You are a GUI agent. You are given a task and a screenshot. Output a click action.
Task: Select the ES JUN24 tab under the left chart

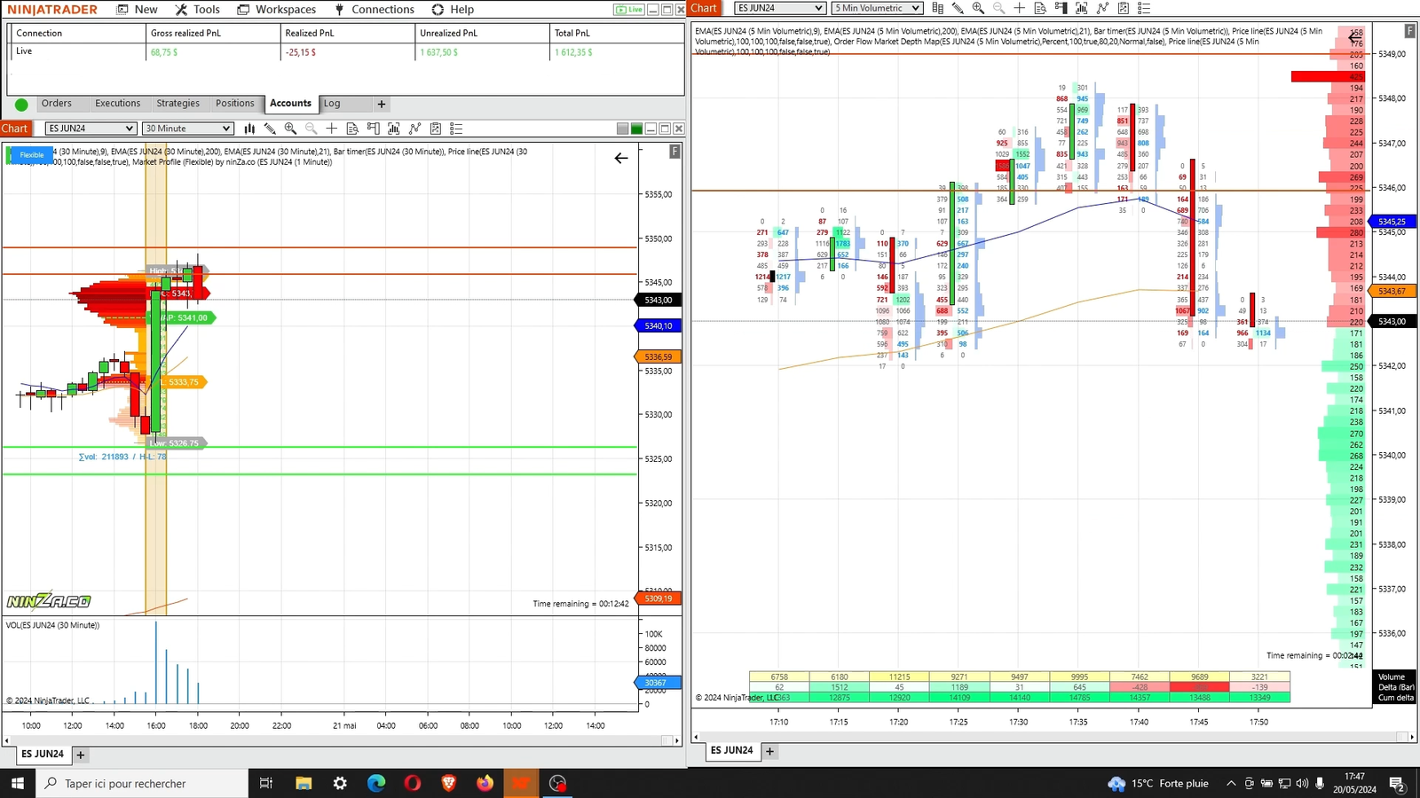pyautogui.click(x=43, y=755)
